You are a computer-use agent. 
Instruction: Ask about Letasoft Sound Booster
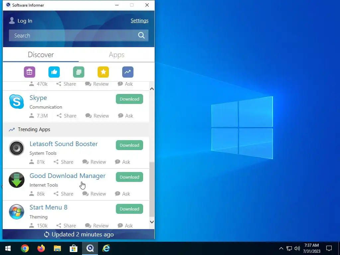pyautogui.click(x=123, y=162)
